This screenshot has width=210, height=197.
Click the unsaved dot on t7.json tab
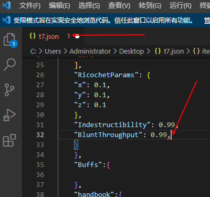(77, 36)
